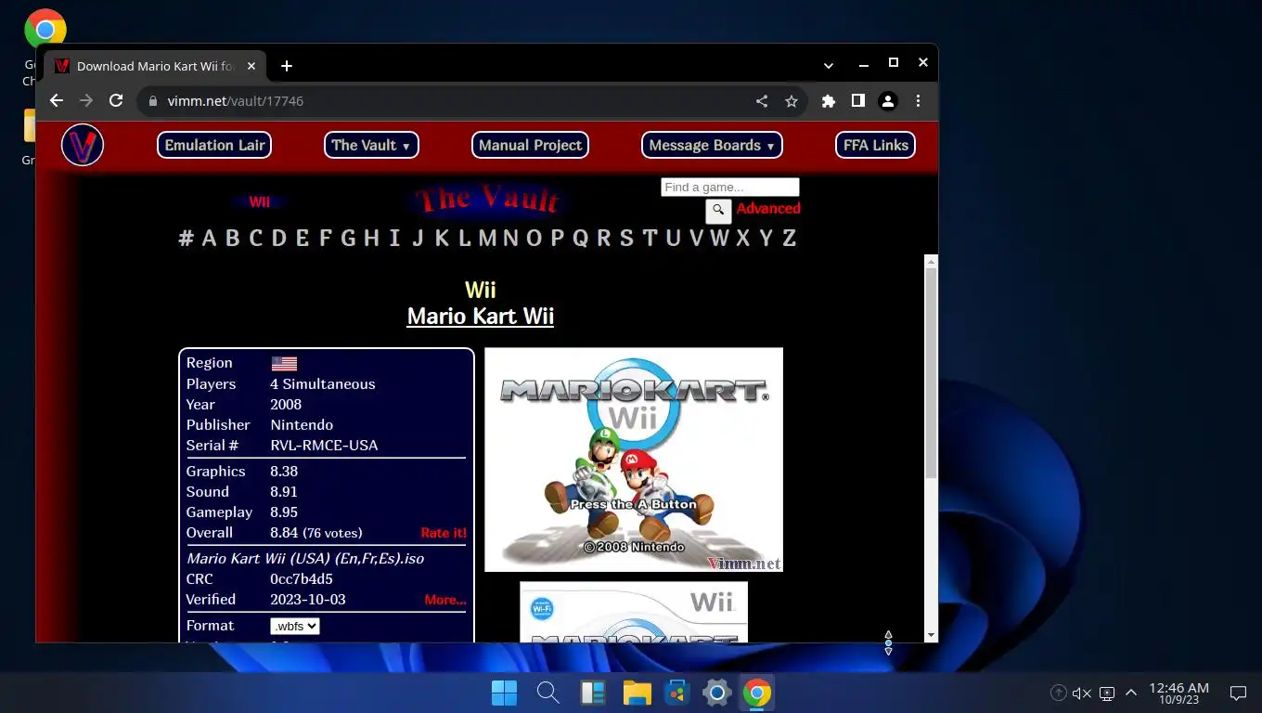The height and width of the screenshot is (713, 1262).
Task: Open the Extensions puzzle icon
Action: click(829, 101)
